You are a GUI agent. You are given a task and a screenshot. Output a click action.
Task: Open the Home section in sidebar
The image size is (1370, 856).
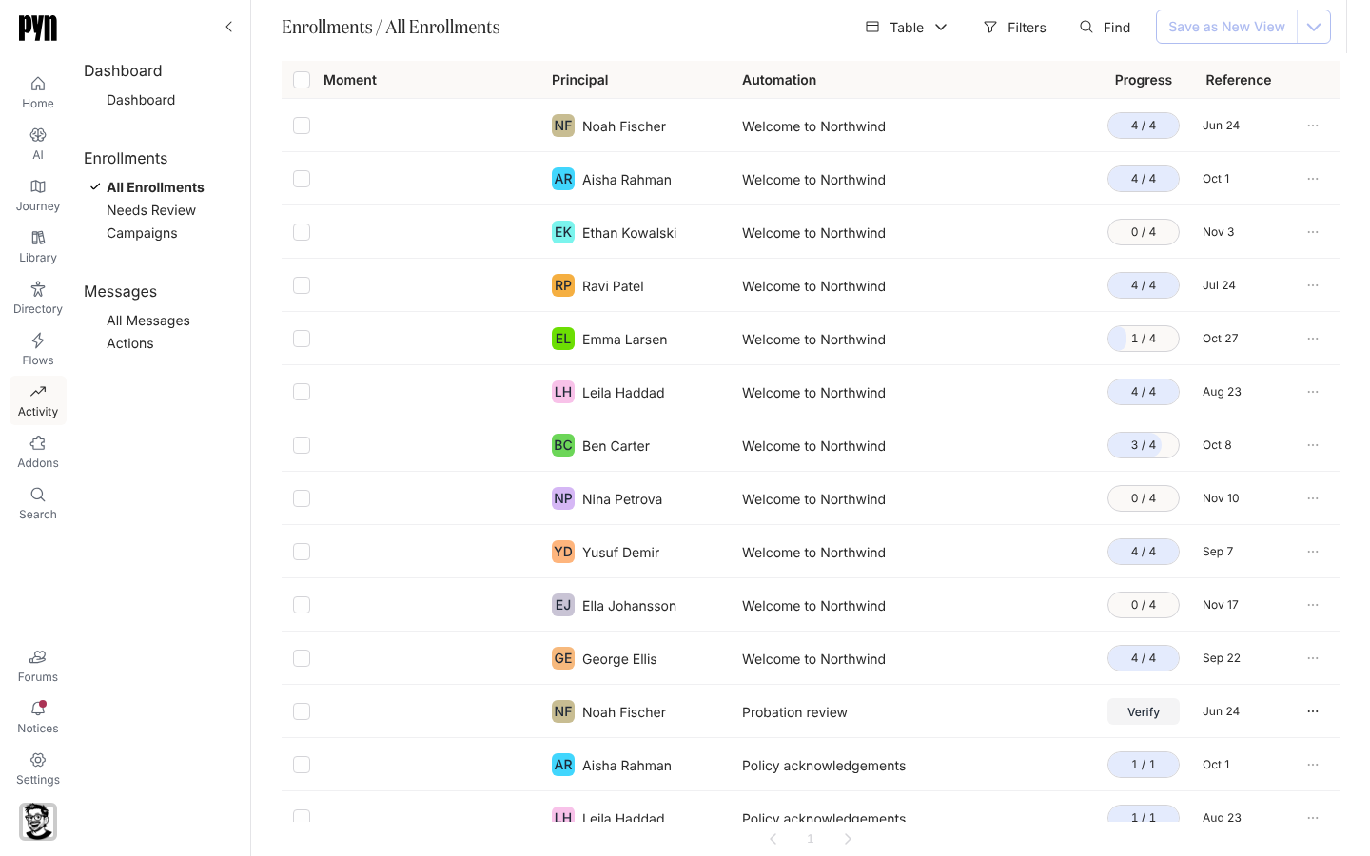click(x=38, y=92)
